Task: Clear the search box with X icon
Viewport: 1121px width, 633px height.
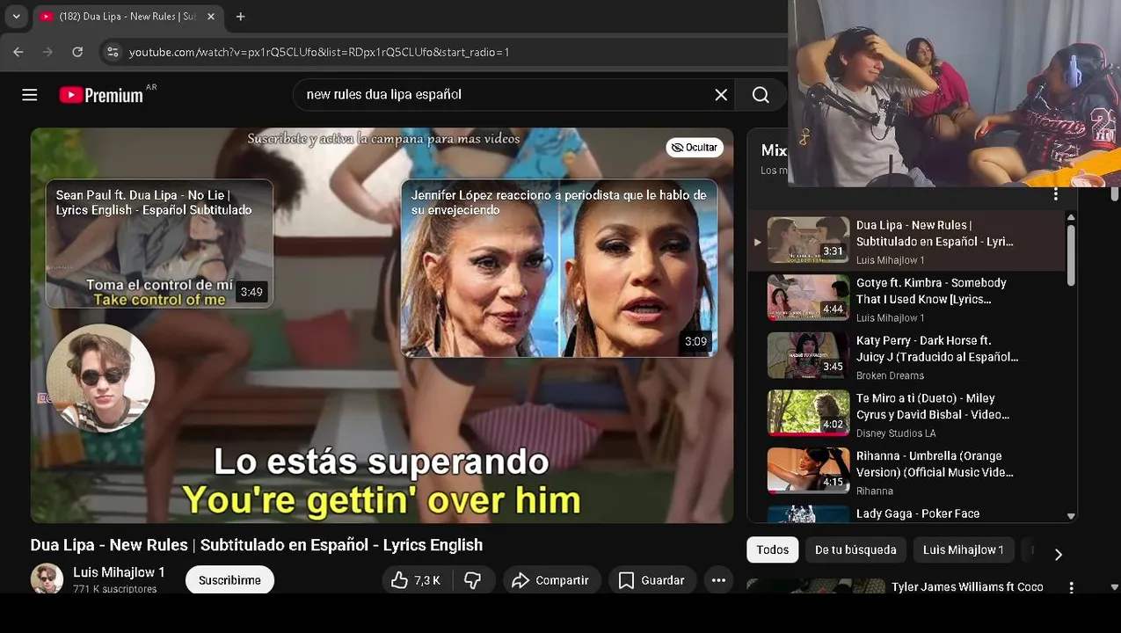Action: click(721, 95)
